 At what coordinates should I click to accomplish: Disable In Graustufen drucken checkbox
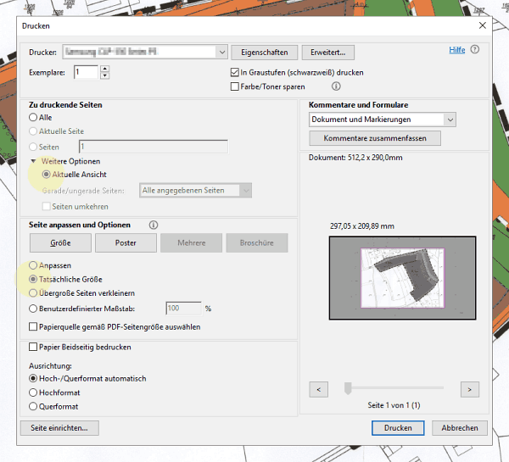235,73
